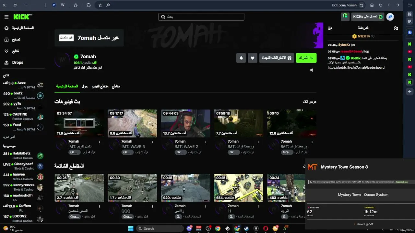Select the 'الصفحة الرئيسية' channel tab

click(x=67, y=86)
